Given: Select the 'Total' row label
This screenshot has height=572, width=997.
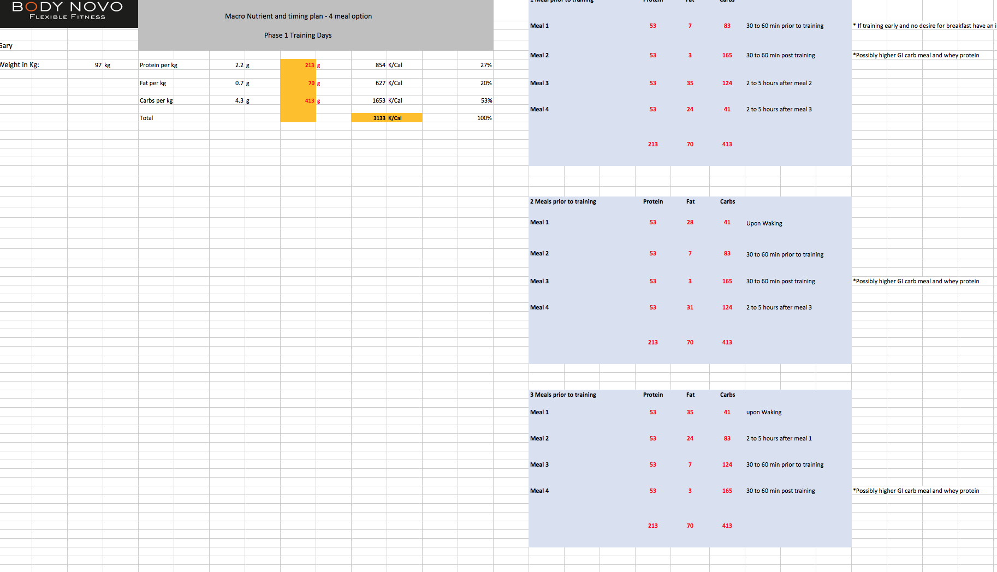Looking at the screenshot, I should (x=146, y=118).
